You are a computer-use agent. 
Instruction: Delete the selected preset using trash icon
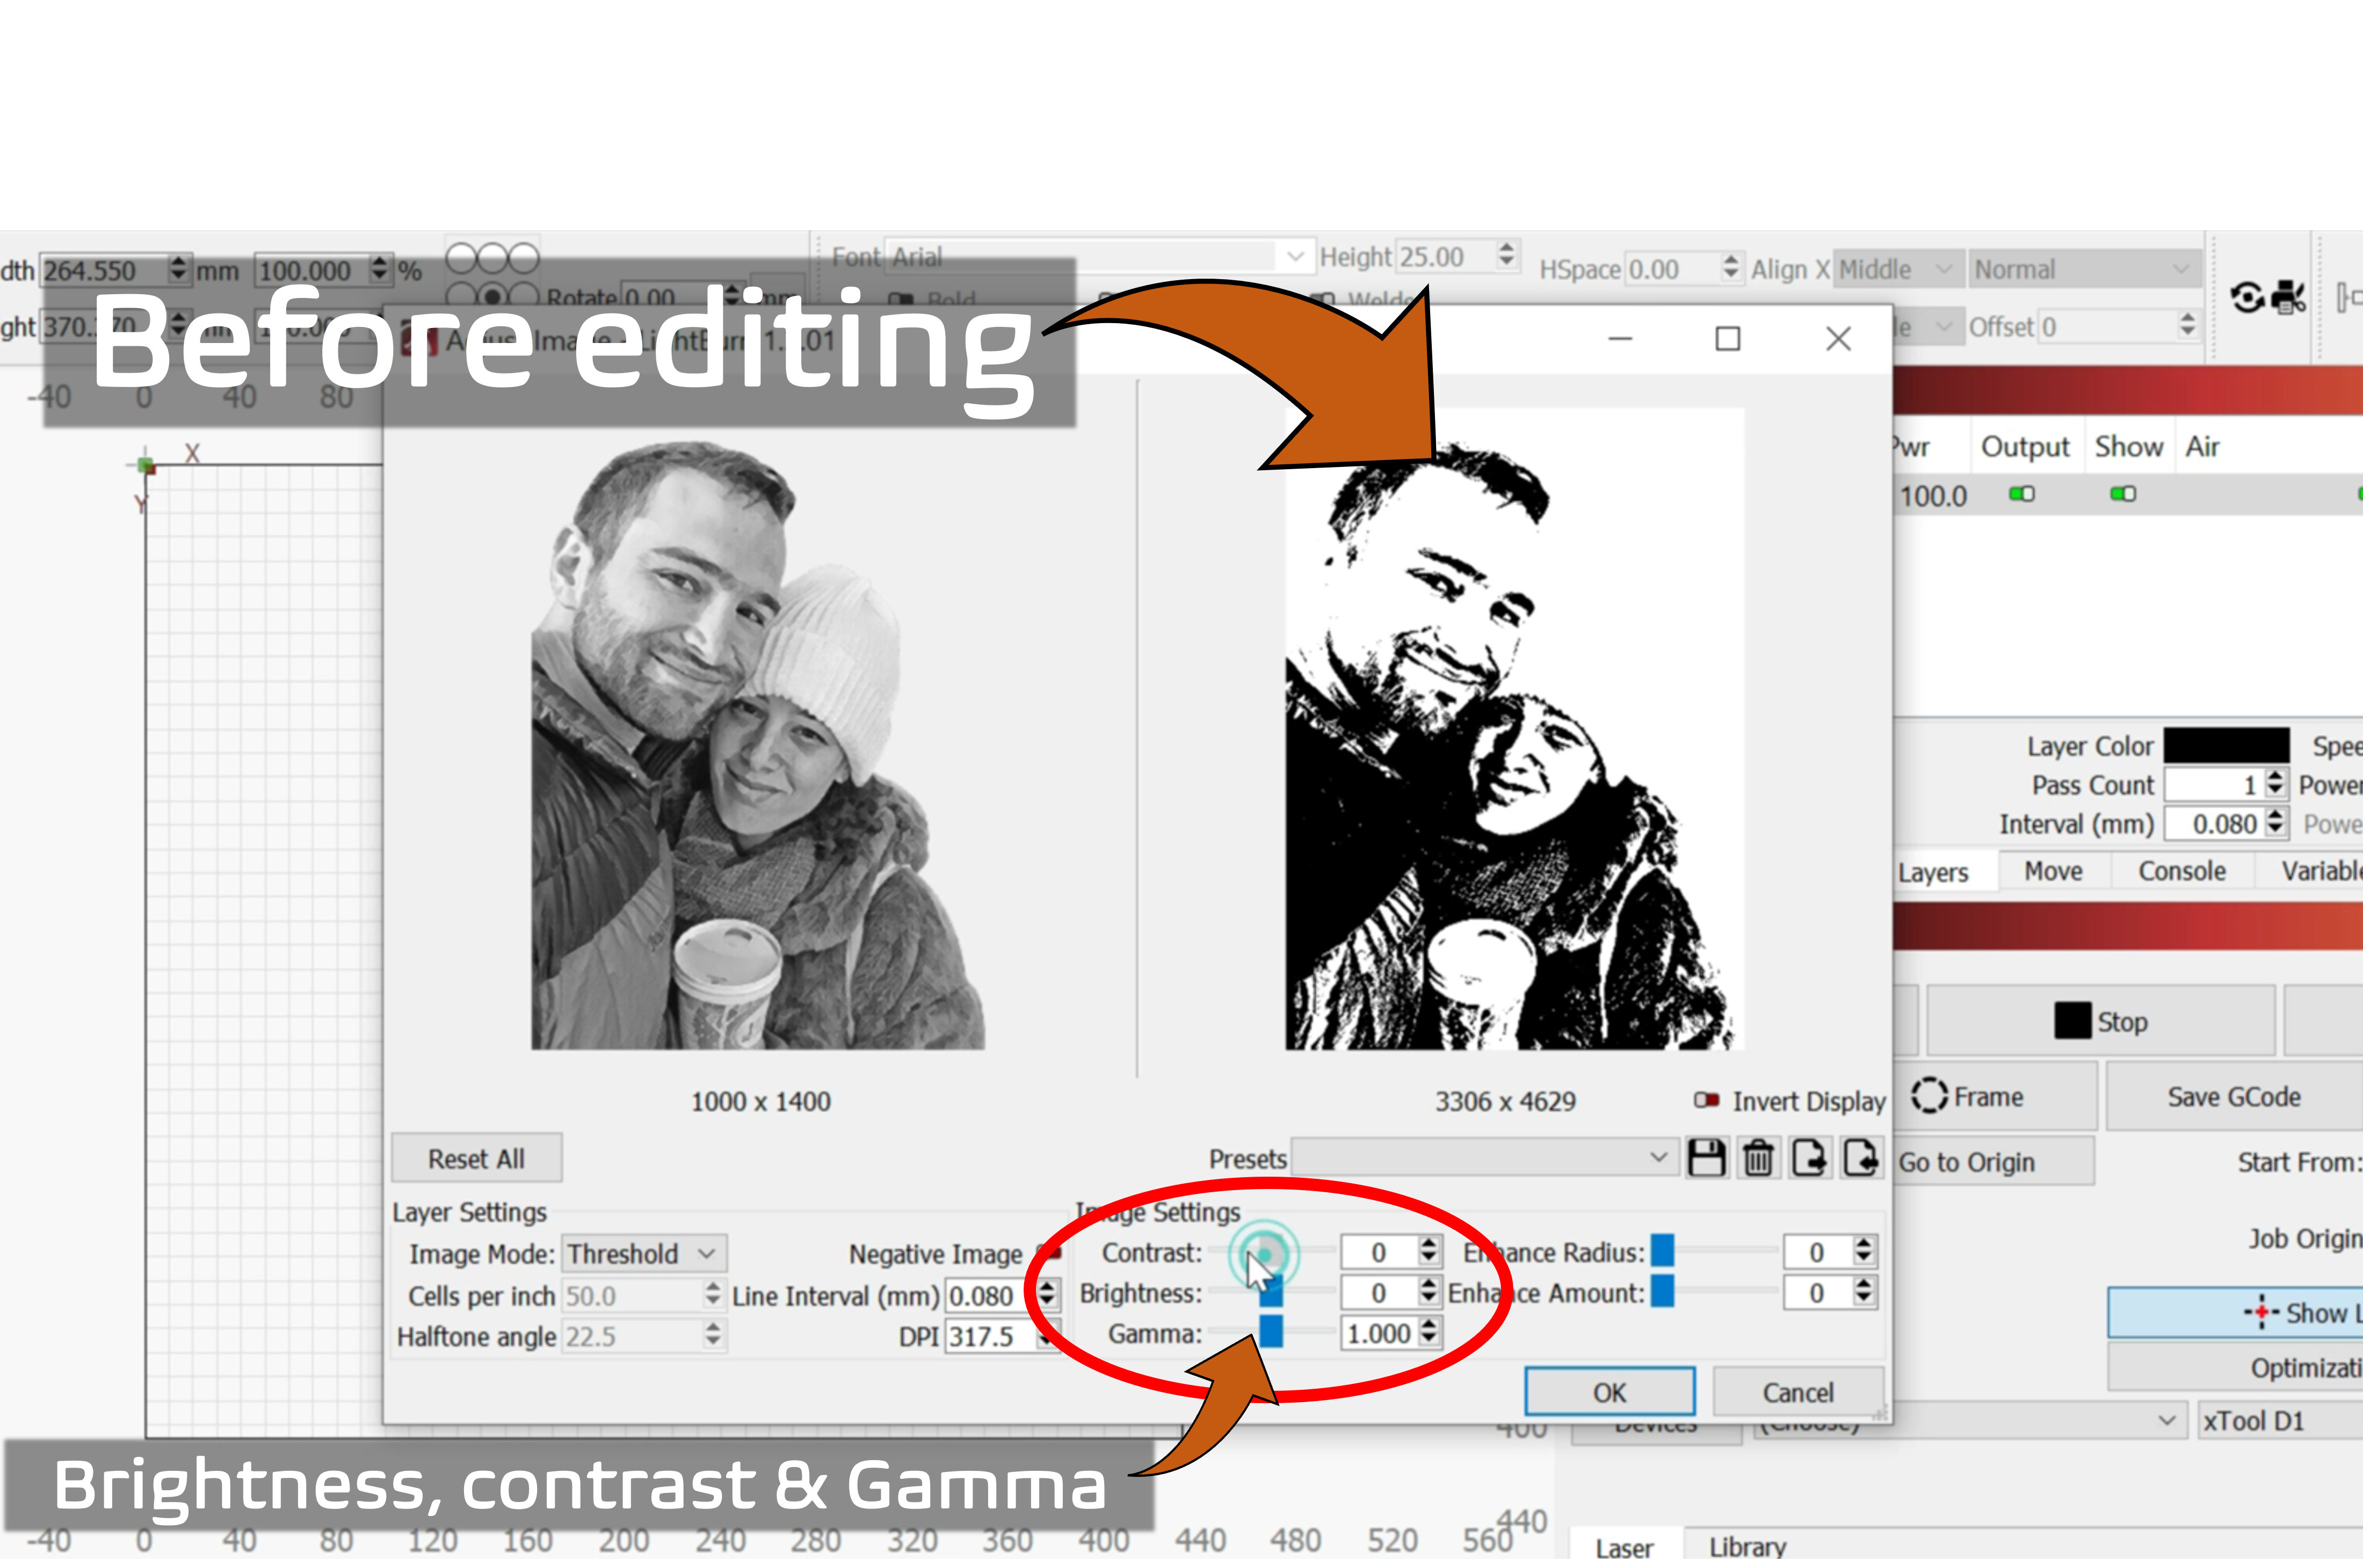(x=1758, y=1157)
